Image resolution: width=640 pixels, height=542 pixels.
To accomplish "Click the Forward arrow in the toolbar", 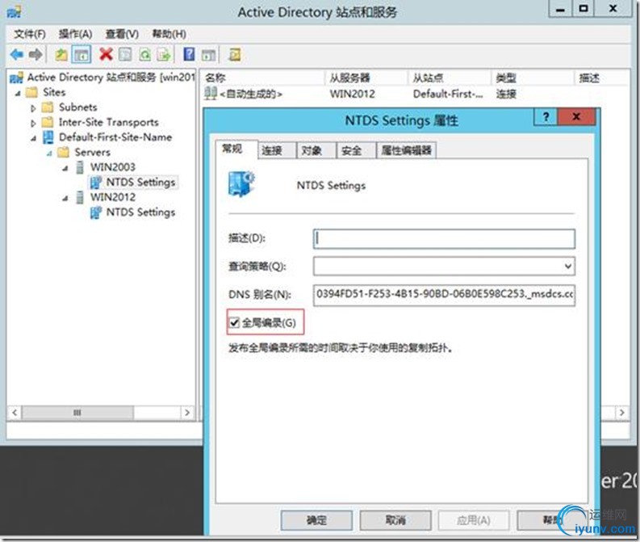I will pos(36,54).
